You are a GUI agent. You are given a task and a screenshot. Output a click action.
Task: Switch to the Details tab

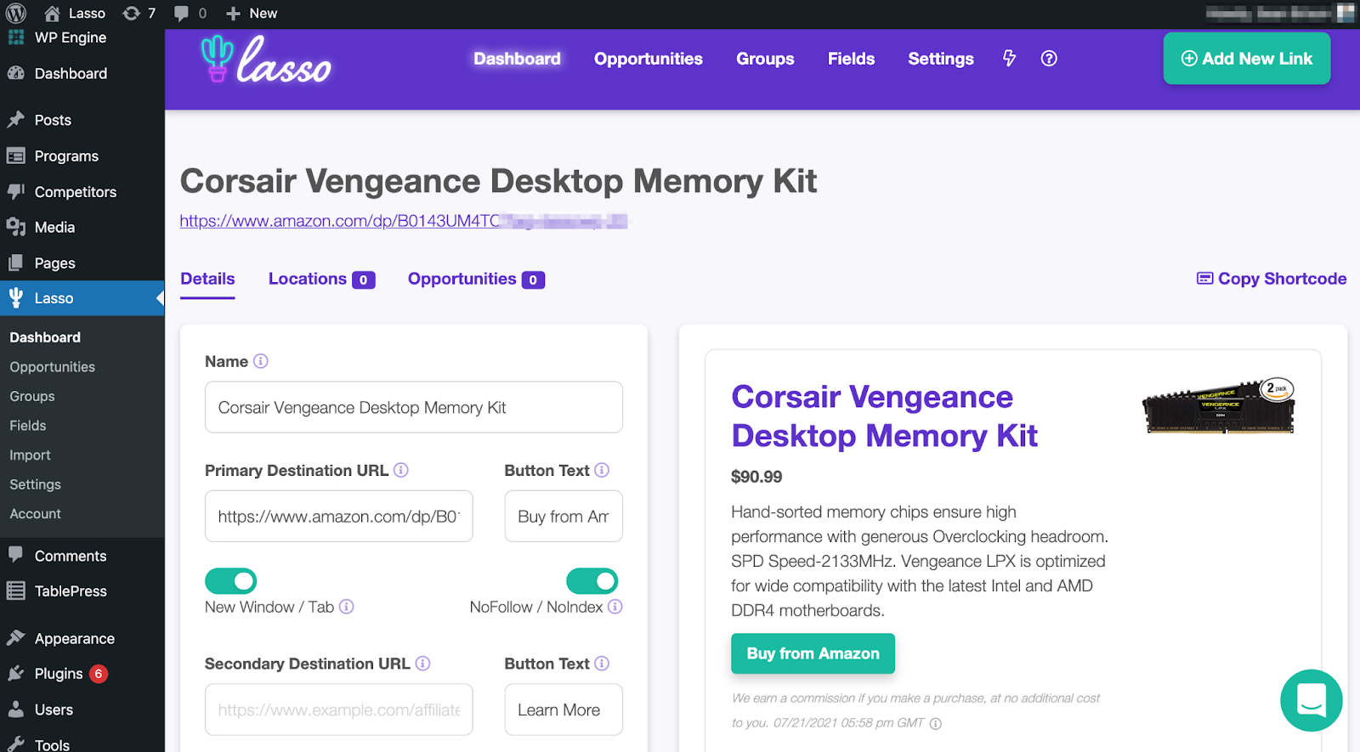click(207, 279)
